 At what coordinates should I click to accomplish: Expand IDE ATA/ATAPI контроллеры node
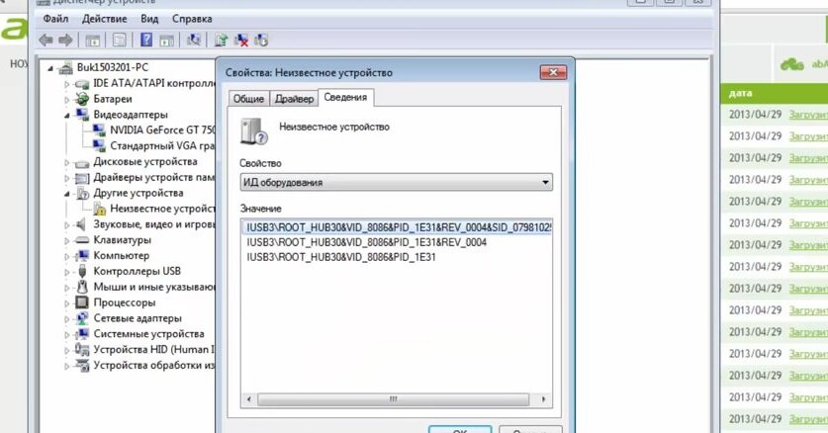(67, 84)
